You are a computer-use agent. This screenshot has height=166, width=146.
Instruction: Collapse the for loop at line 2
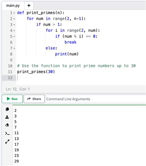pyautogui.click(x=14, y=19)
